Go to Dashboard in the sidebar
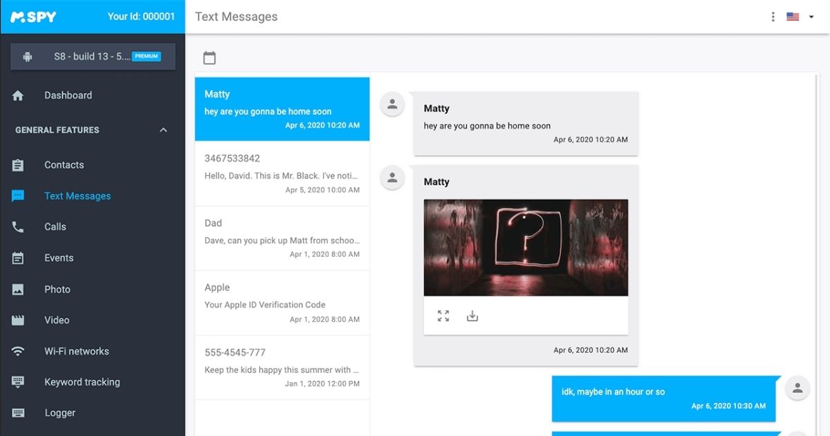The width and height of the screenshot is (830, 436). (68, 96)
